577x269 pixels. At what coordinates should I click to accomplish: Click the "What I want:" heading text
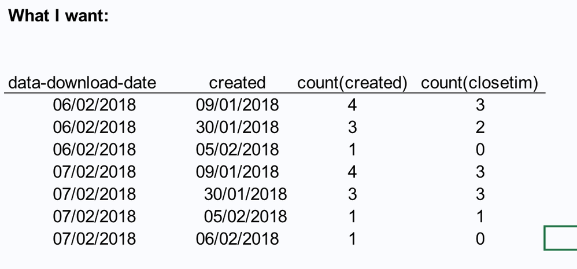58,15
